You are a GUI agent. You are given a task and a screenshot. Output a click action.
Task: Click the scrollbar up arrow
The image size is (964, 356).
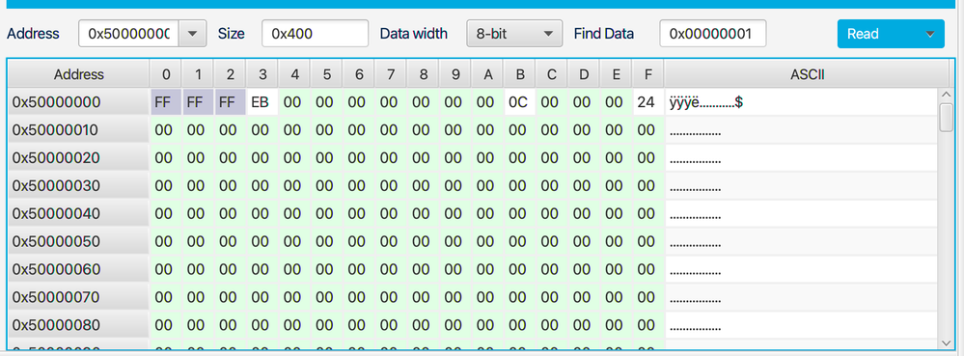click(947, 95)
